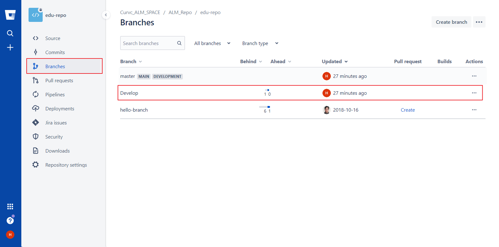Open the help question mark icon
Image resolution: width=499 pixels, height=247 pixels.
10,220
